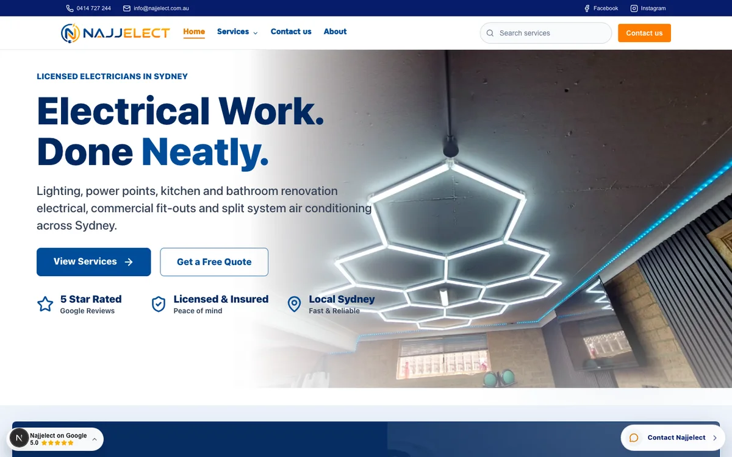Click the Licensed & Insured text
This screenshot has height=457, width=732.
click(221, 299)
